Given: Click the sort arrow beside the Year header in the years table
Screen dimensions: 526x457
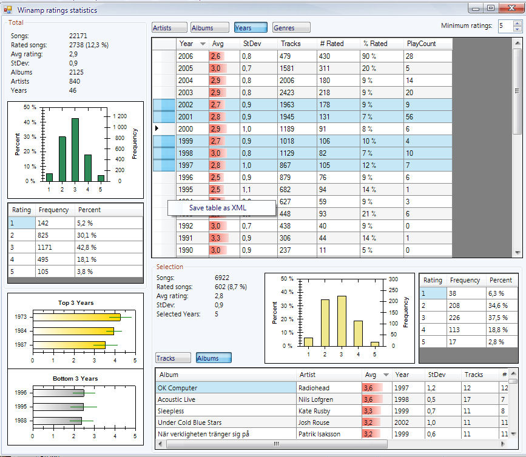Looking at the screenshot, I should [x=203, y=44].
